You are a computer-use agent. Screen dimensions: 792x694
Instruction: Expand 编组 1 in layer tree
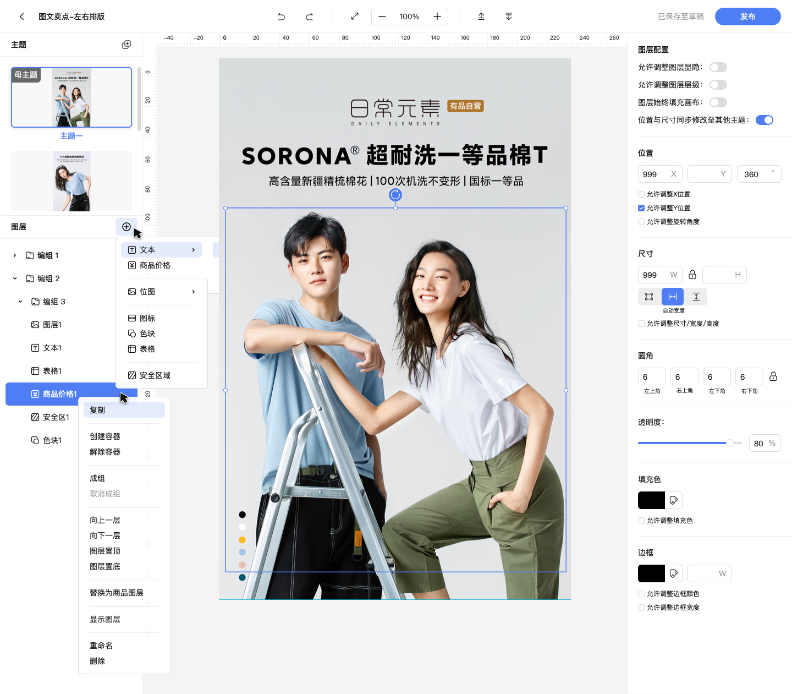[15, 255]
